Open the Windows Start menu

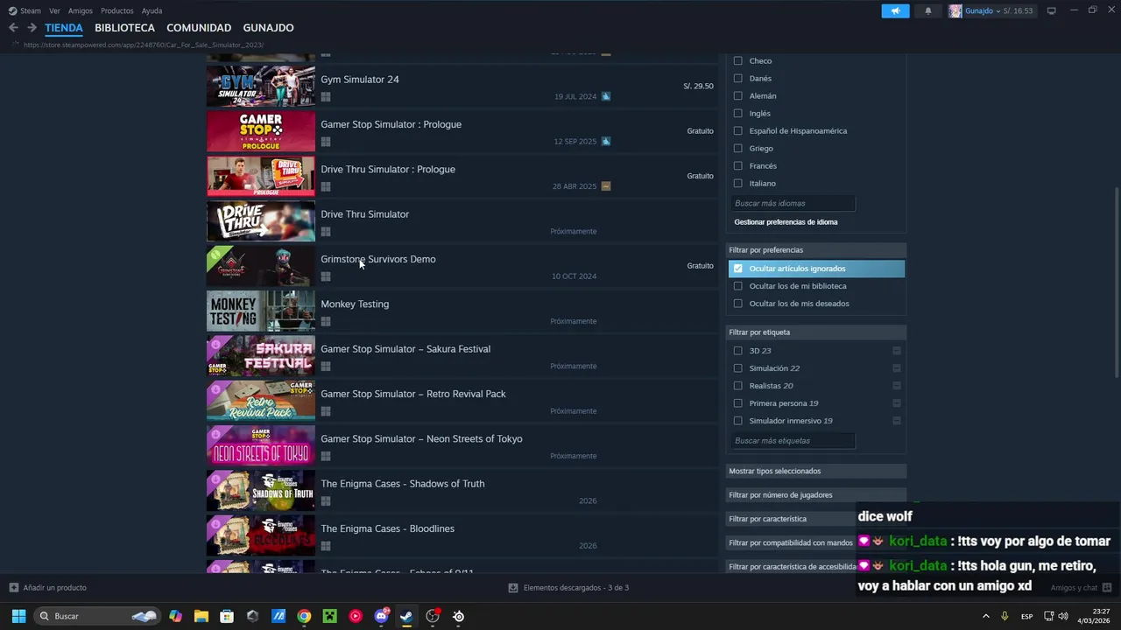[x=18, y=616]
